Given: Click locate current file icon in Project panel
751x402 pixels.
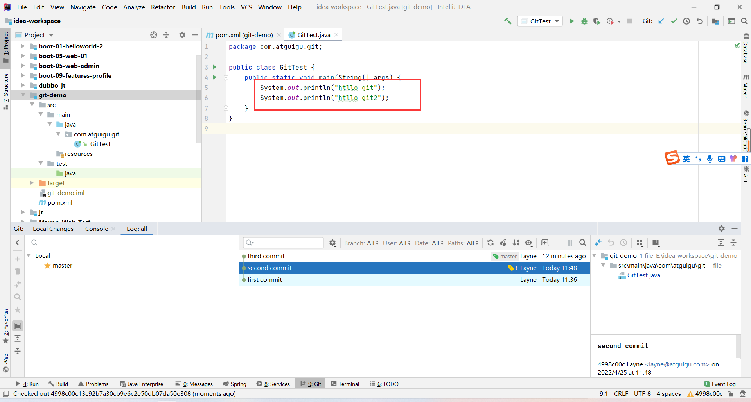Looking at the screenshot, I should tap(154, 35).
